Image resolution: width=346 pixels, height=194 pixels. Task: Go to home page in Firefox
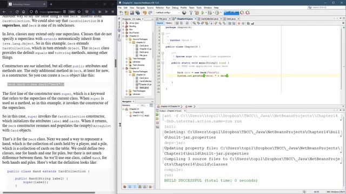(23, 12)
